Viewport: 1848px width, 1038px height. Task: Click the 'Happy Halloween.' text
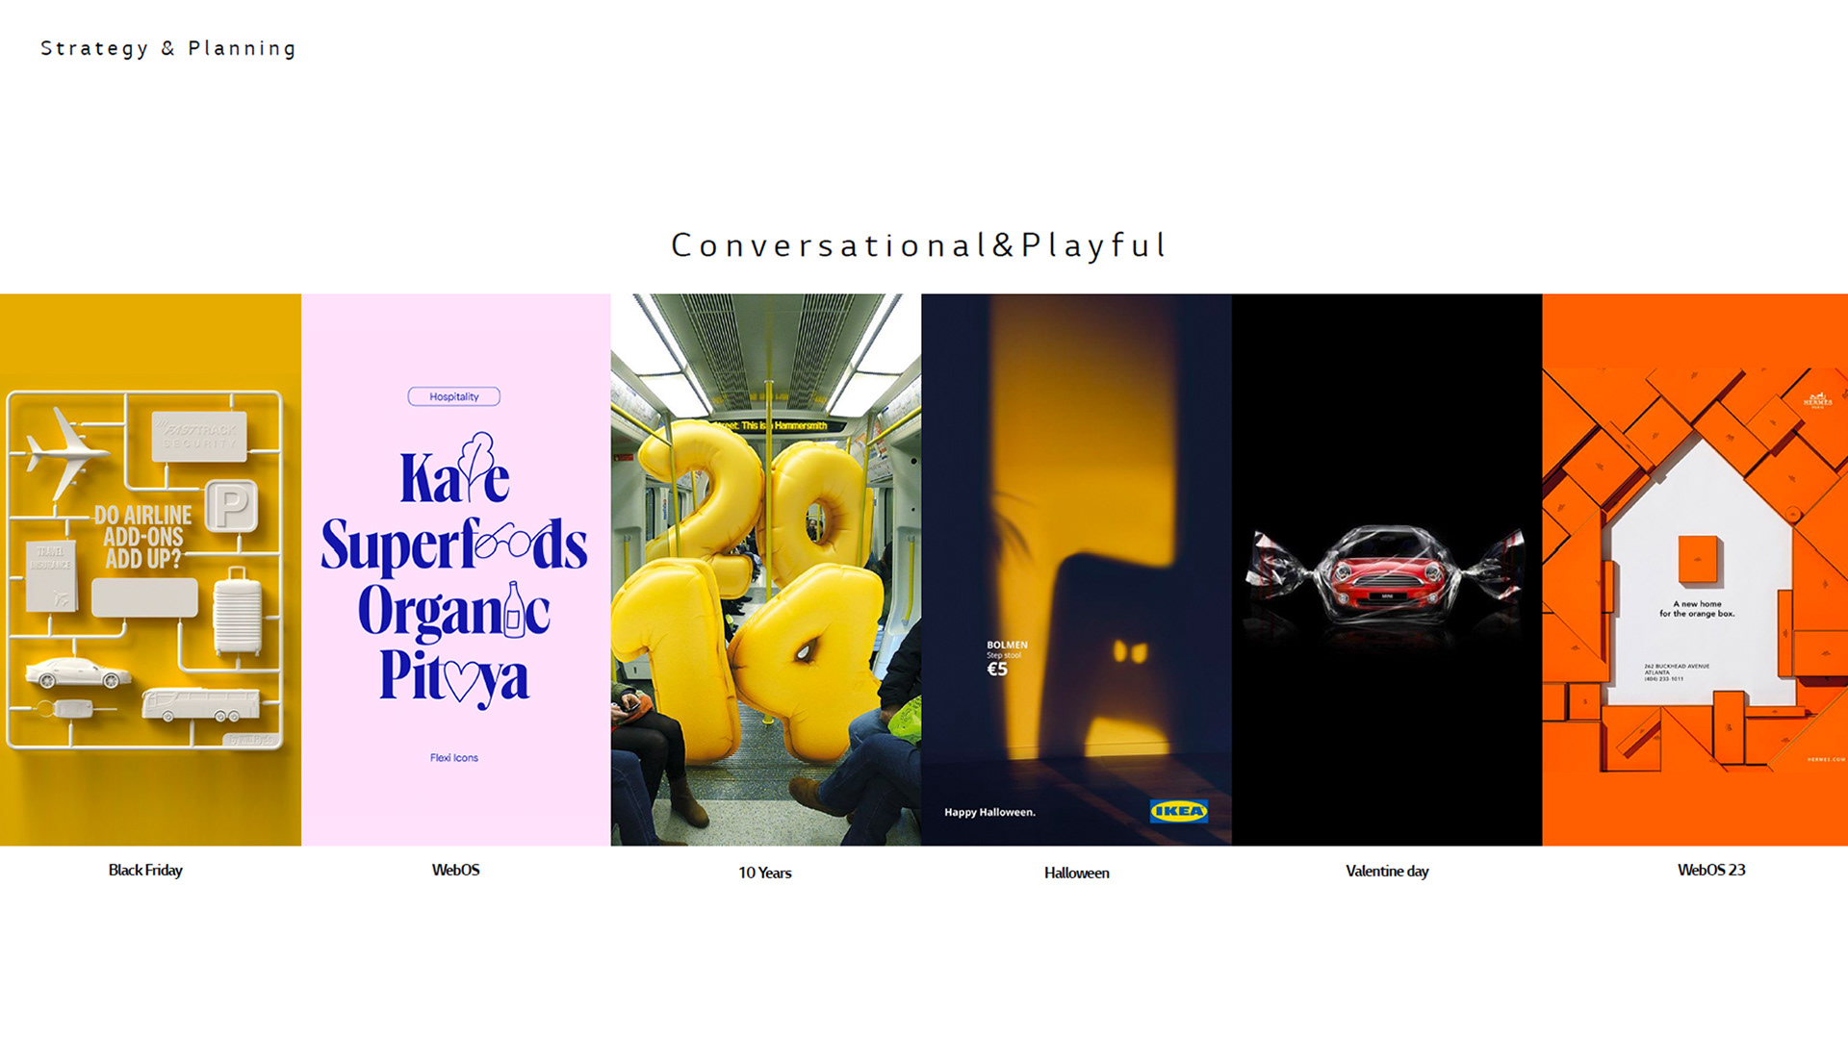pos(989,812)
